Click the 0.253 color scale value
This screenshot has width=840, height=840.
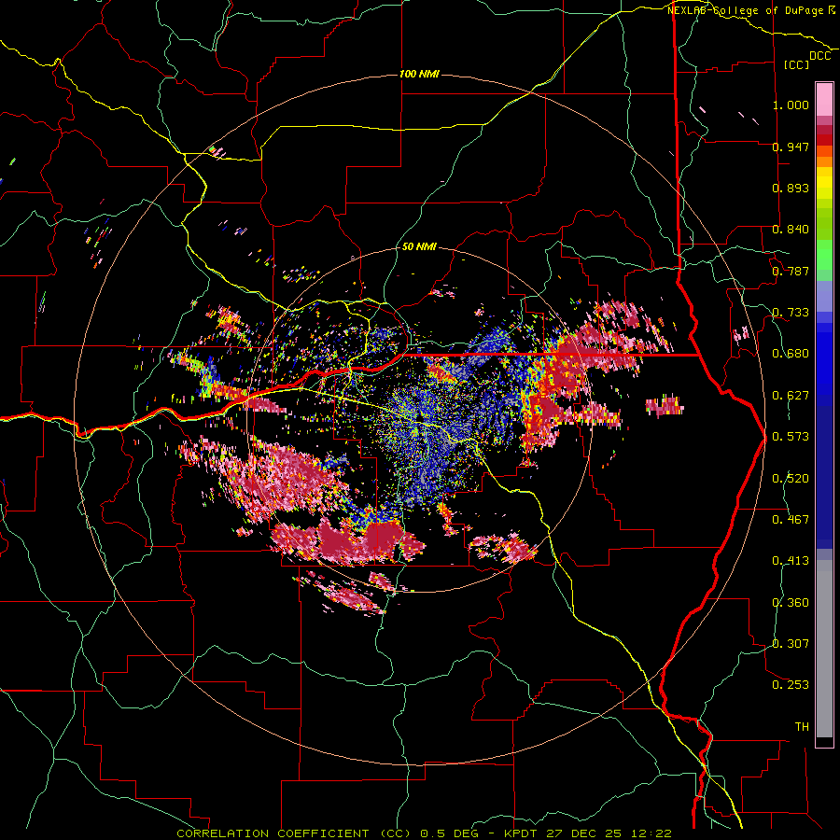click(x=791, y=685)
